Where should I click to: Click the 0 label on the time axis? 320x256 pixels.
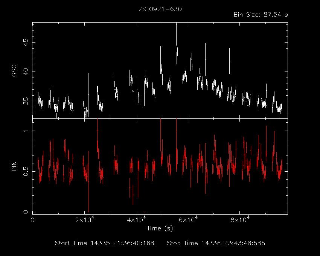(32, 220)
